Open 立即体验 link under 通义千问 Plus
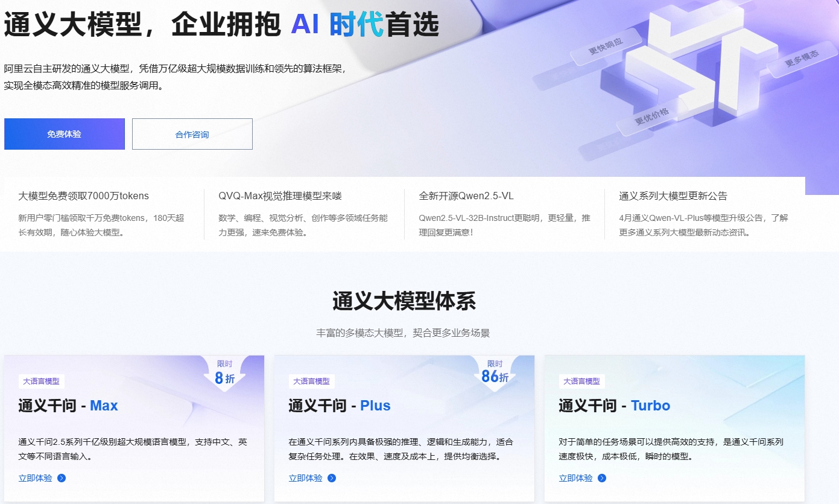Viewport: 839px width, 504px height. pyautogui.click(x=306, y=478)
